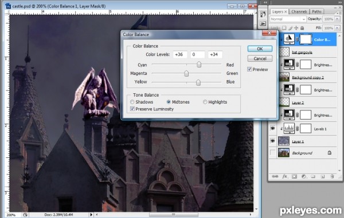Open Fill slider arrow
This screenshot has width=344, height=218.
tap(338, 28)
